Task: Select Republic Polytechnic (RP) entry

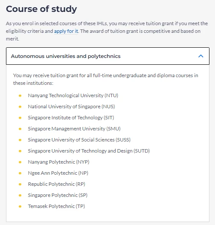Action: click(57, 184)
